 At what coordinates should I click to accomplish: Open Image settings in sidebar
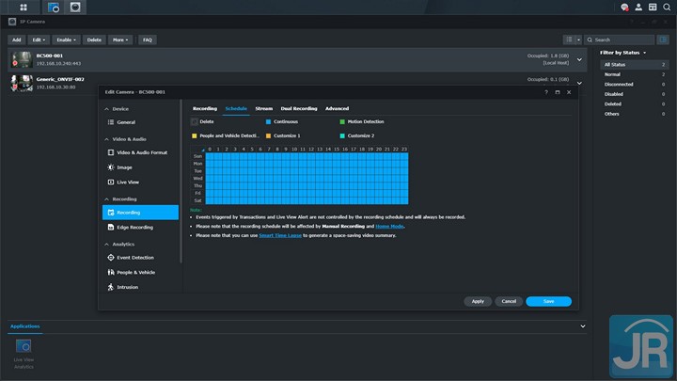[x=124, y=167]
